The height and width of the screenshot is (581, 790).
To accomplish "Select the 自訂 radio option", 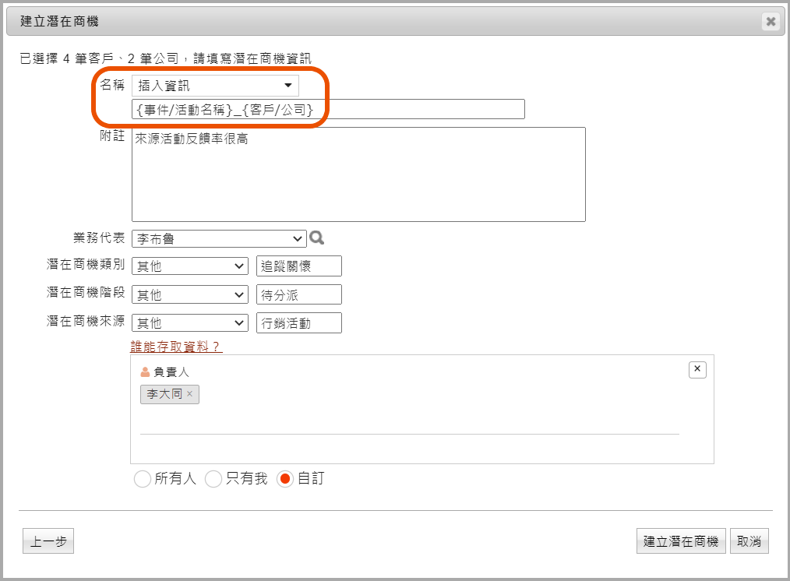I will (x=285, y=479).
